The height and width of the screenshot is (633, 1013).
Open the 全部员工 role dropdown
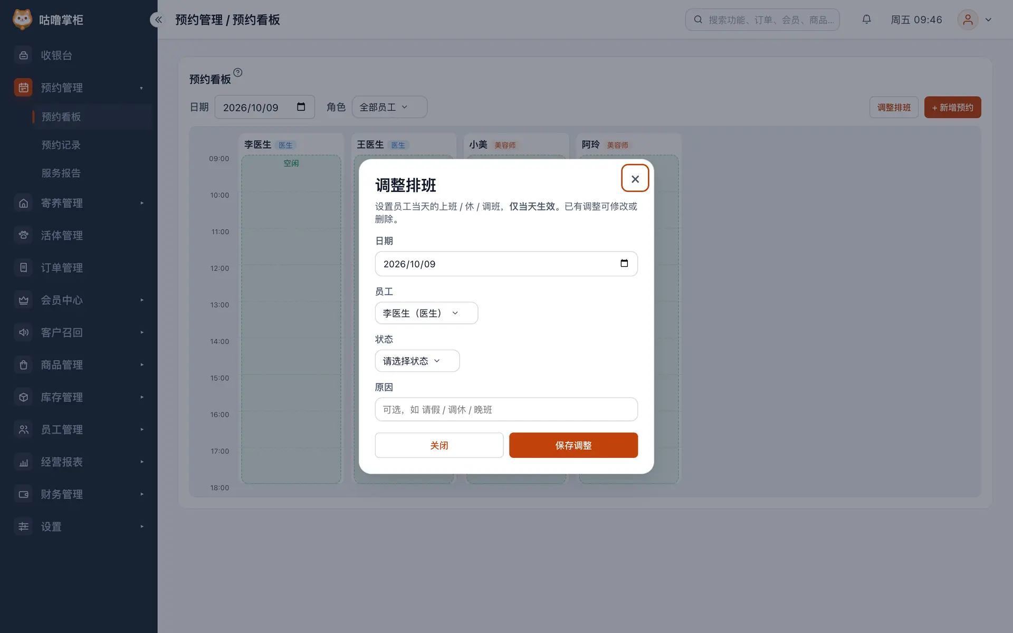(x=389, y=107)
